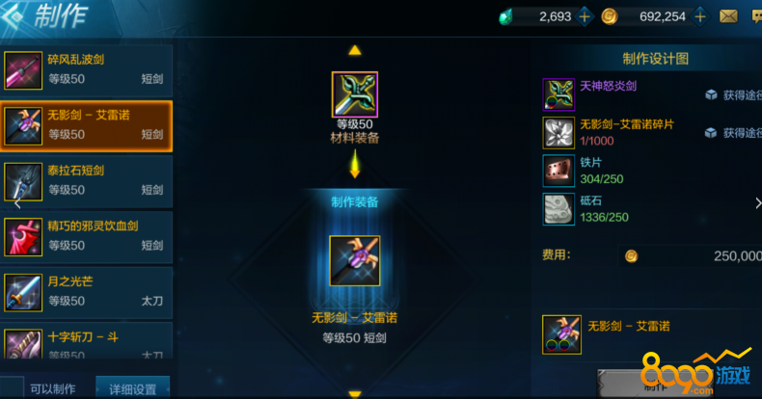
Task: Select 泰拉石短剑 from the weapon list
Action: [87, 181]
